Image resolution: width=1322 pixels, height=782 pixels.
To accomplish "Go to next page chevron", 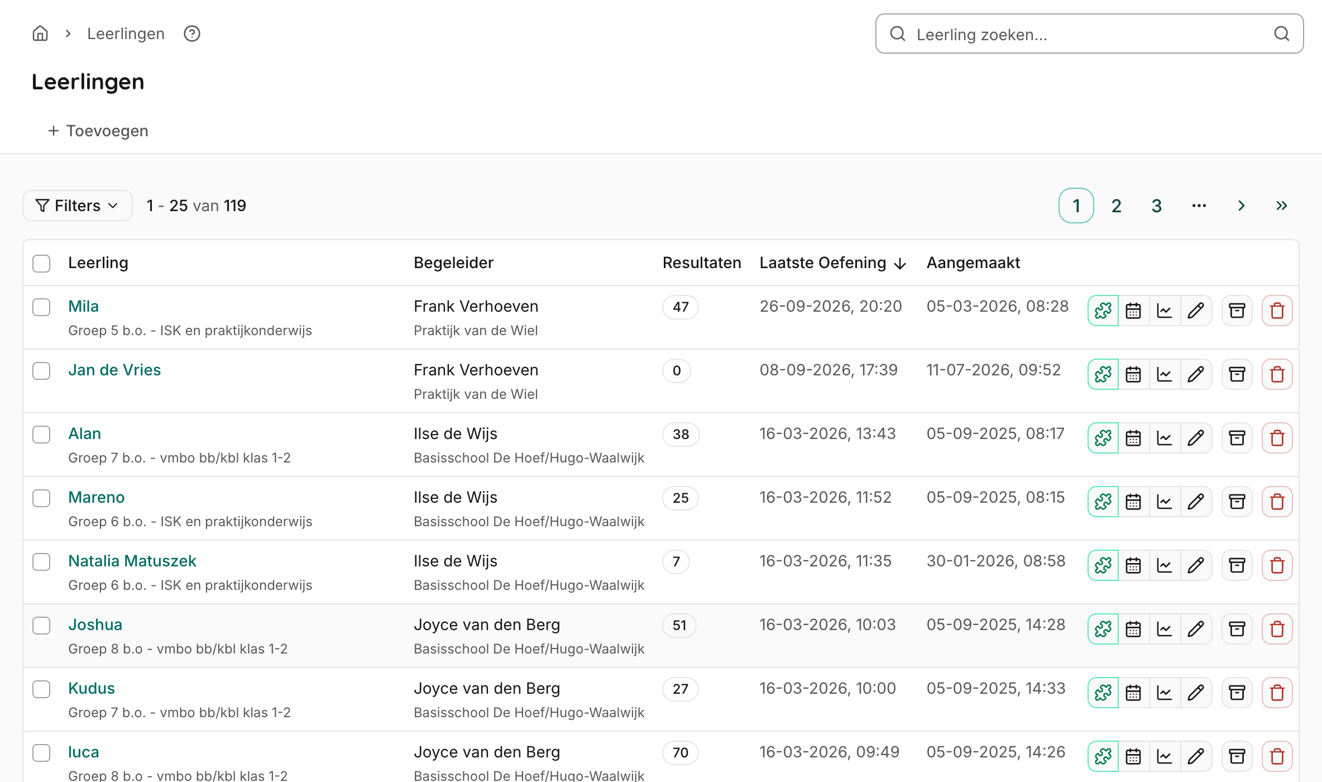I will pyautogui.click(x=1242, y=206).
